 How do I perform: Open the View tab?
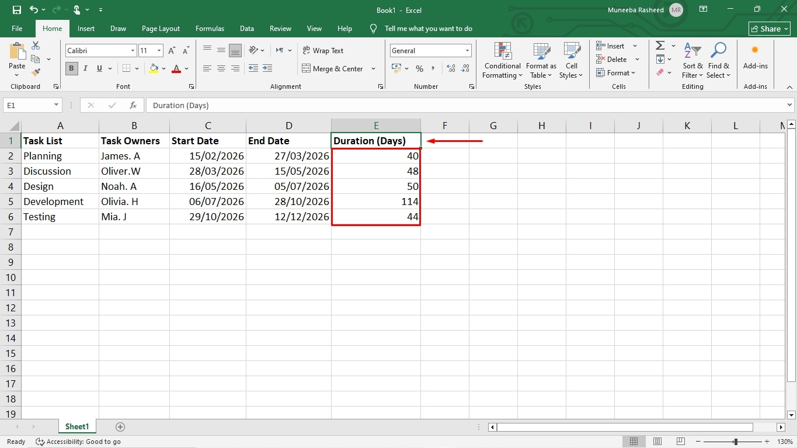pyautogui.click(x=314, y=29)
